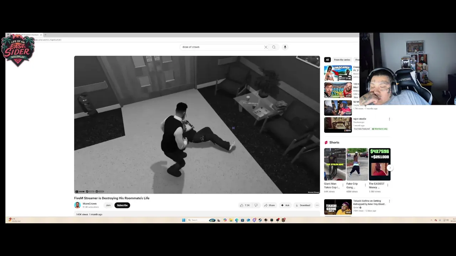Open the I'M SCARED video thumbnail
Image resolution: width=456 pixels, height=256 pixels.
[x=338, y=73]
